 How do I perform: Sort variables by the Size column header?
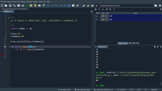pyautogui.click(x=107, y=13)
